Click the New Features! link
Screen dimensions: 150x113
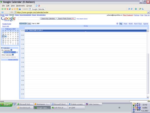tap(128, 15)
